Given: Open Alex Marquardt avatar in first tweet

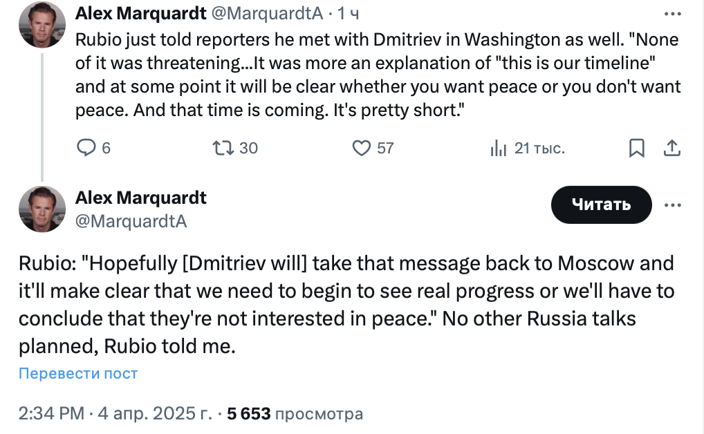Looking at the screenshot, I should [x=41, y=25].
